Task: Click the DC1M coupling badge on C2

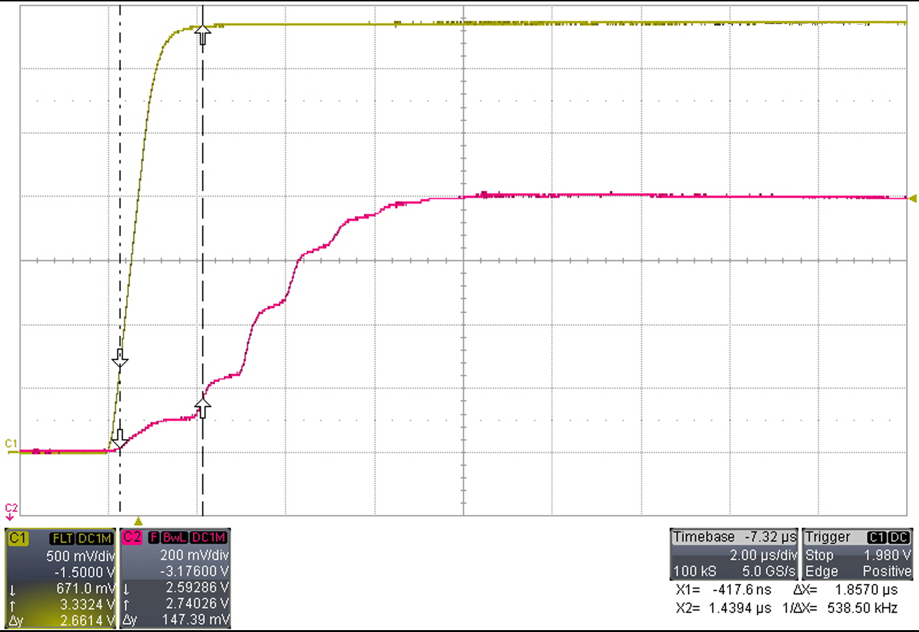Action: click(x=209, y=538)
